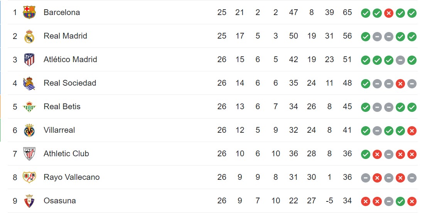
Task: Click Real Sociedad's red loss form icon
Action: coord(400,84)
